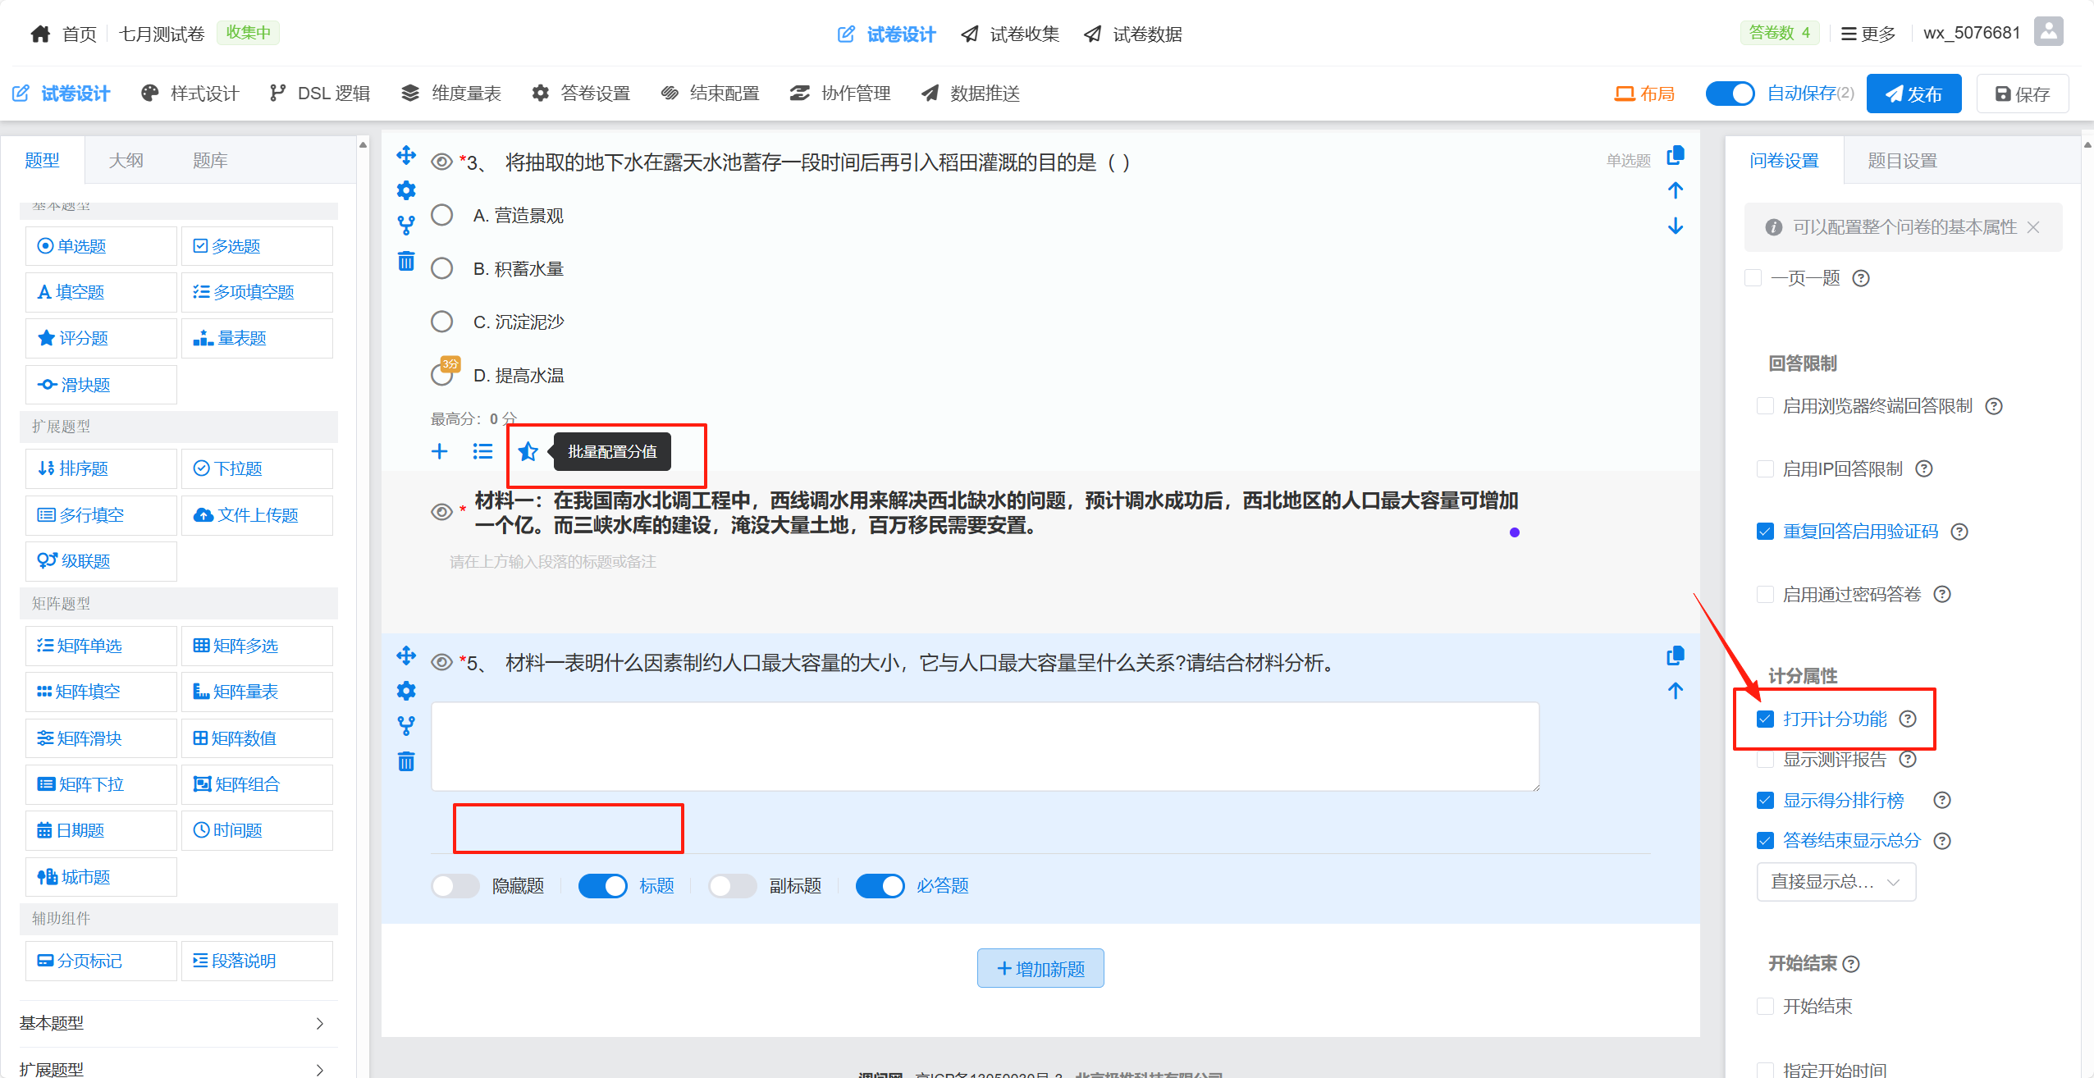Screen dimensions: 2094x1078
Task: Click the logic branch icon of question 5
Action: tap(406, 725)
